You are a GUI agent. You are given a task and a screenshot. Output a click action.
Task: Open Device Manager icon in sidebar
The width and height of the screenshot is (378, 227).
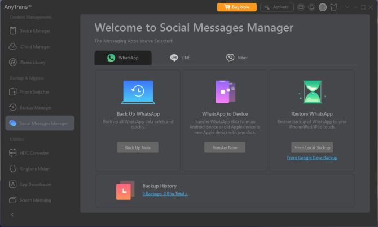tap(13, 31)
